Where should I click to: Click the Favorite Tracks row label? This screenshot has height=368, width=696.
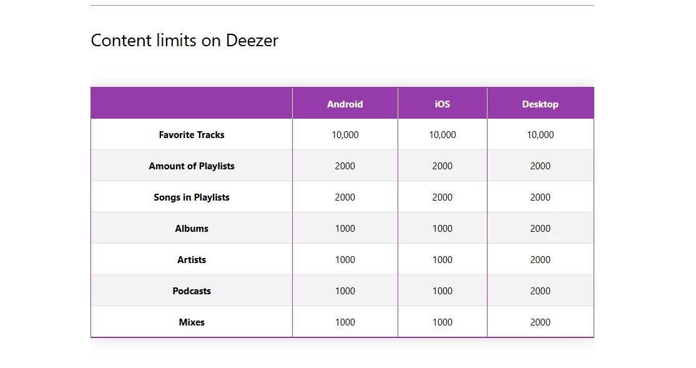[192, 135]
